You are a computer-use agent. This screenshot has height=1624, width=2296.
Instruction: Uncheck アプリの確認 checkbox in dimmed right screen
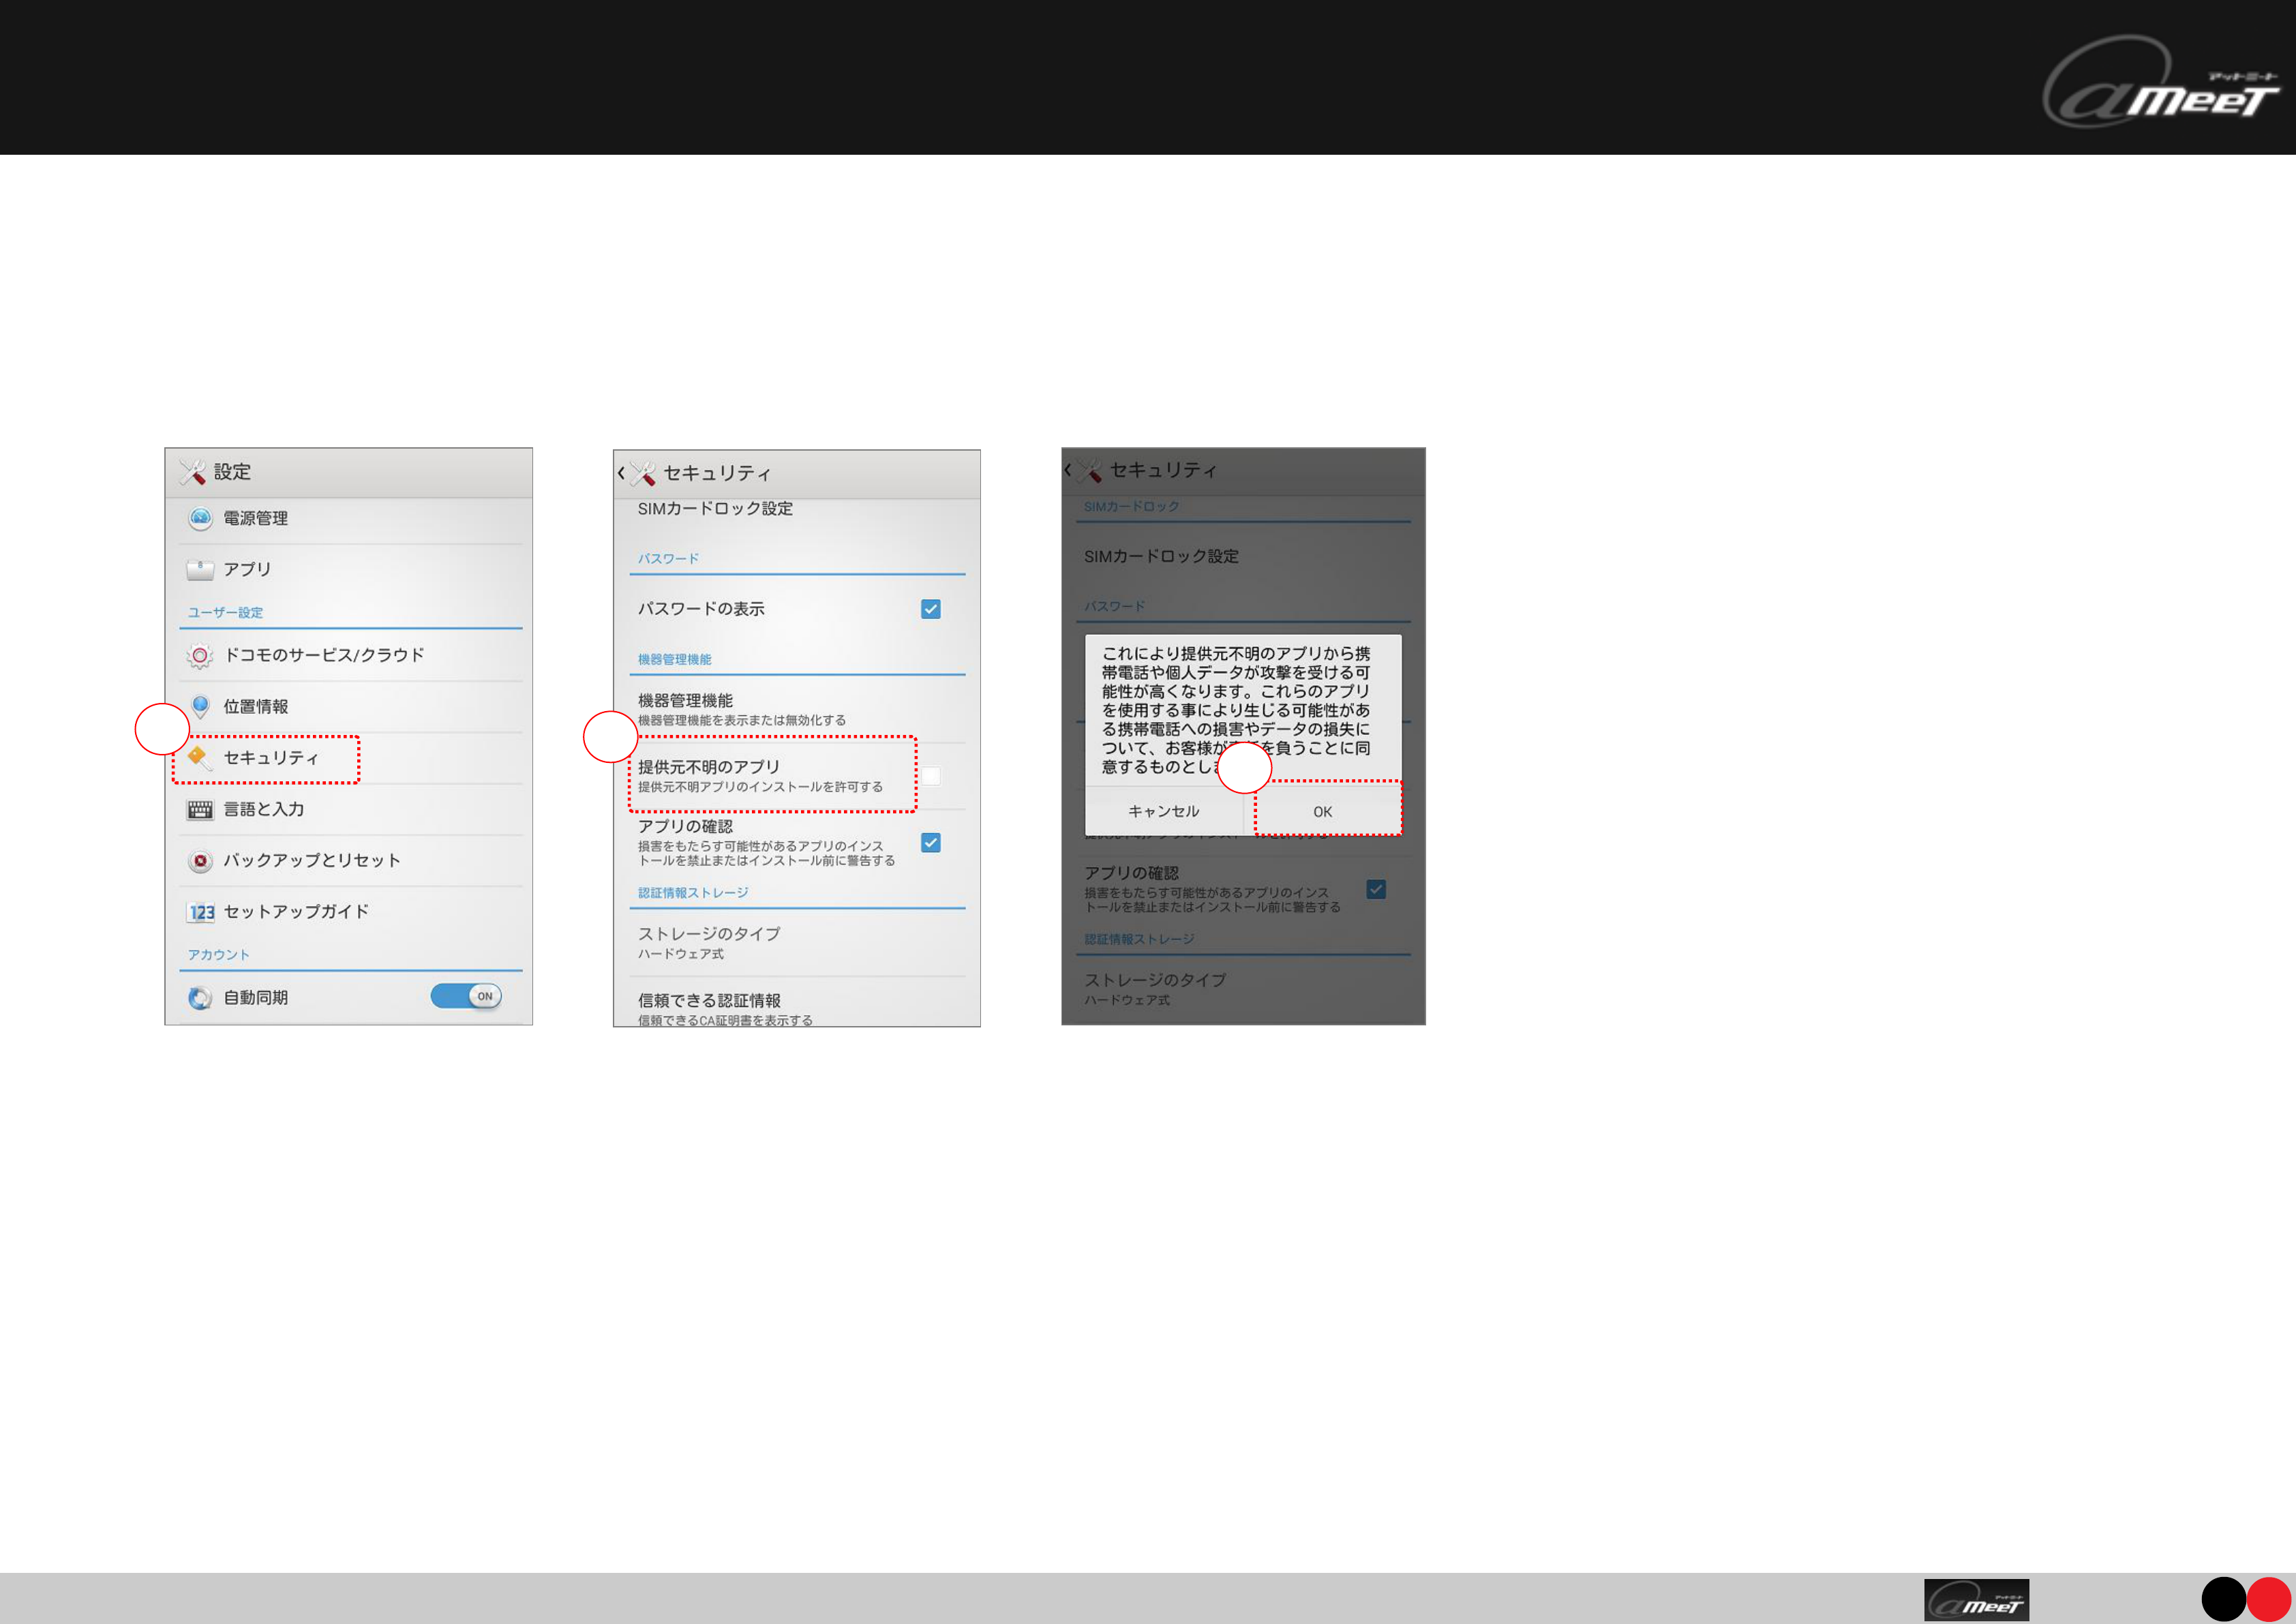[x=1376, y=889]
